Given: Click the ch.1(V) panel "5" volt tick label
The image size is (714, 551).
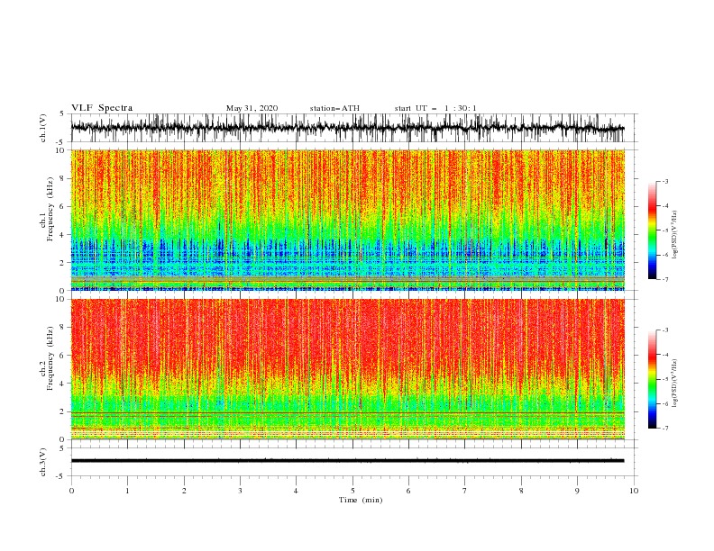Looking at the screenshot, I should point(62,113).
